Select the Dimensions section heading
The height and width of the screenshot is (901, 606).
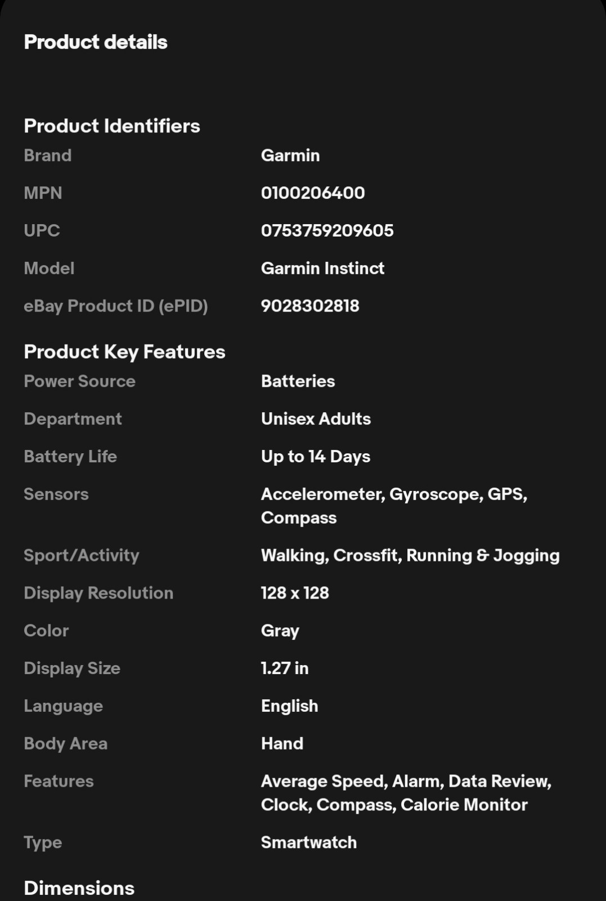[79, 888]
